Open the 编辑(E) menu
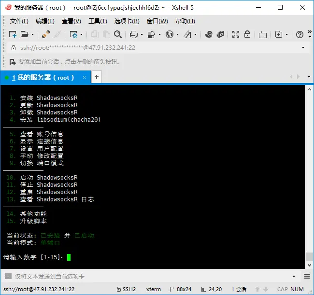Image resolution: width=314 pixels, height=295 pixels. pos(45,21)
